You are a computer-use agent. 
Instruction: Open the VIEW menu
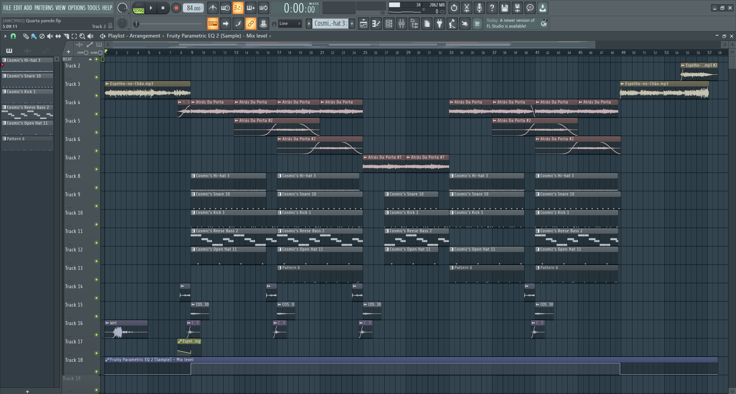[61, 8]
